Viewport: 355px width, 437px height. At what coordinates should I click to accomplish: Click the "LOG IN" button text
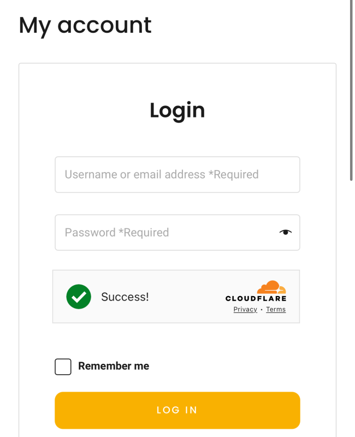click(177, 410)
